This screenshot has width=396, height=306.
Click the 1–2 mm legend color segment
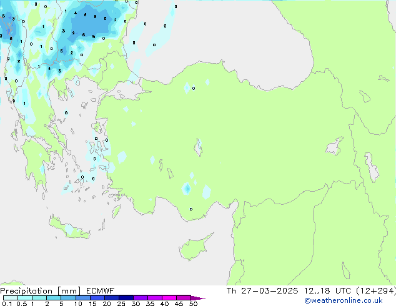tap(39, 298)
